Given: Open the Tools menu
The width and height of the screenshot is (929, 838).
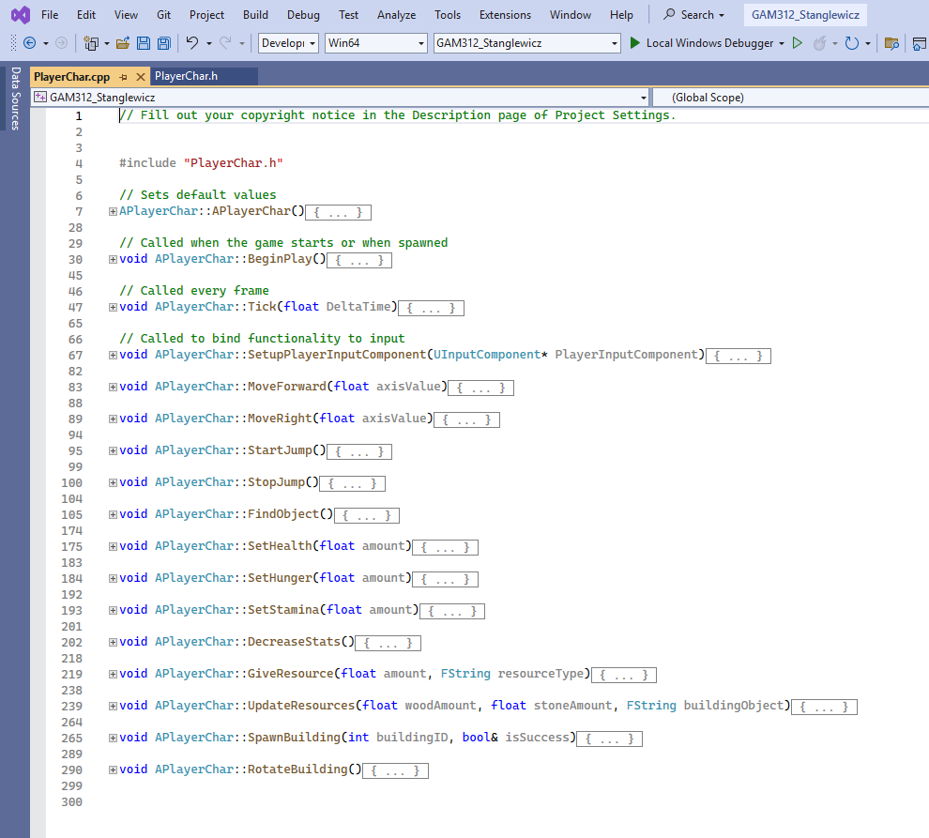Looking at the screenshot, I should point(448,15).
